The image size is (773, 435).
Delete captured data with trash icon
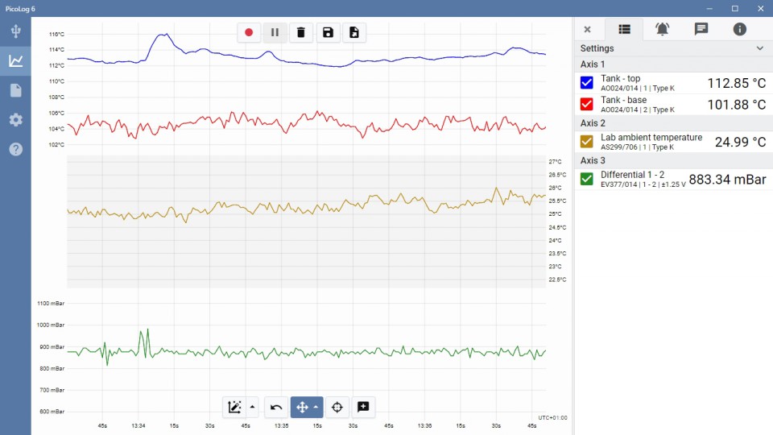tap(301, 32)
